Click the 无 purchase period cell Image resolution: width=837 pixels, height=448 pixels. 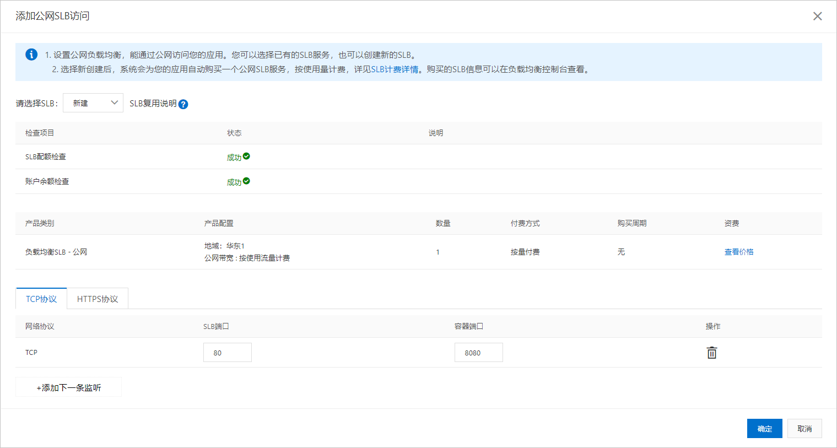tap(621, 252)
